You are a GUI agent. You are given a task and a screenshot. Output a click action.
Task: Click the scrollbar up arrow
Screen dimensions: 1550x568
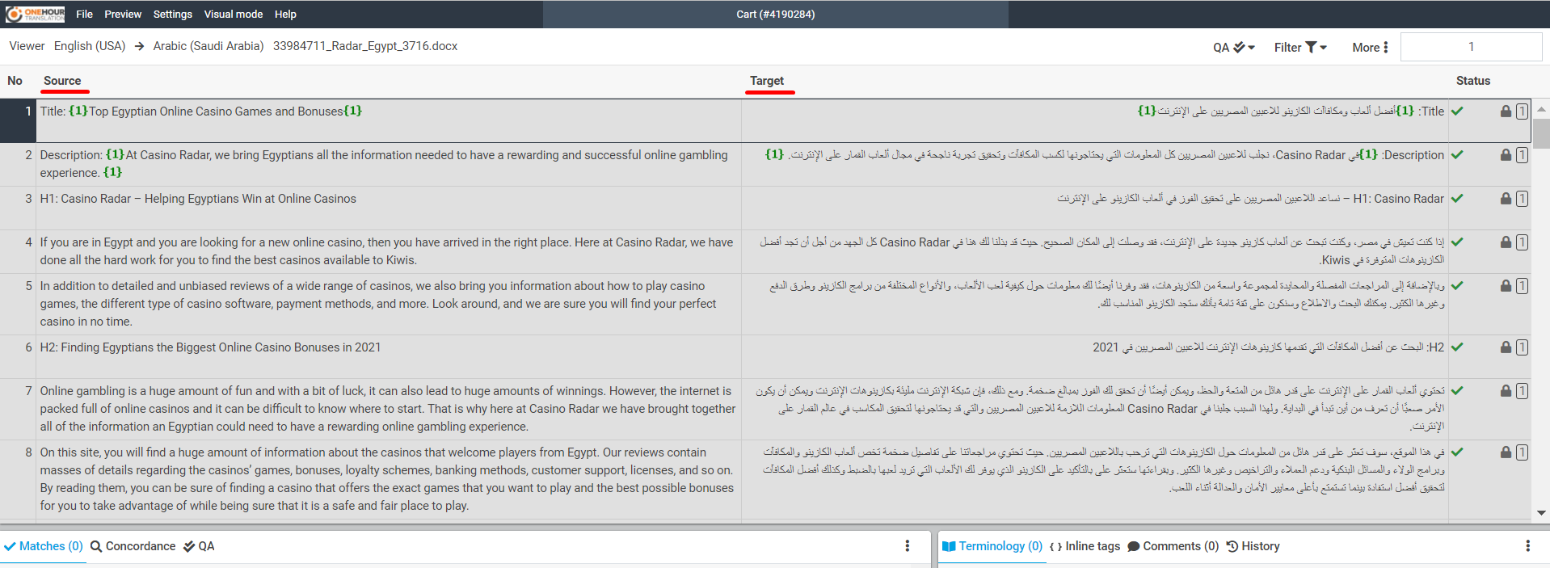1541,108
